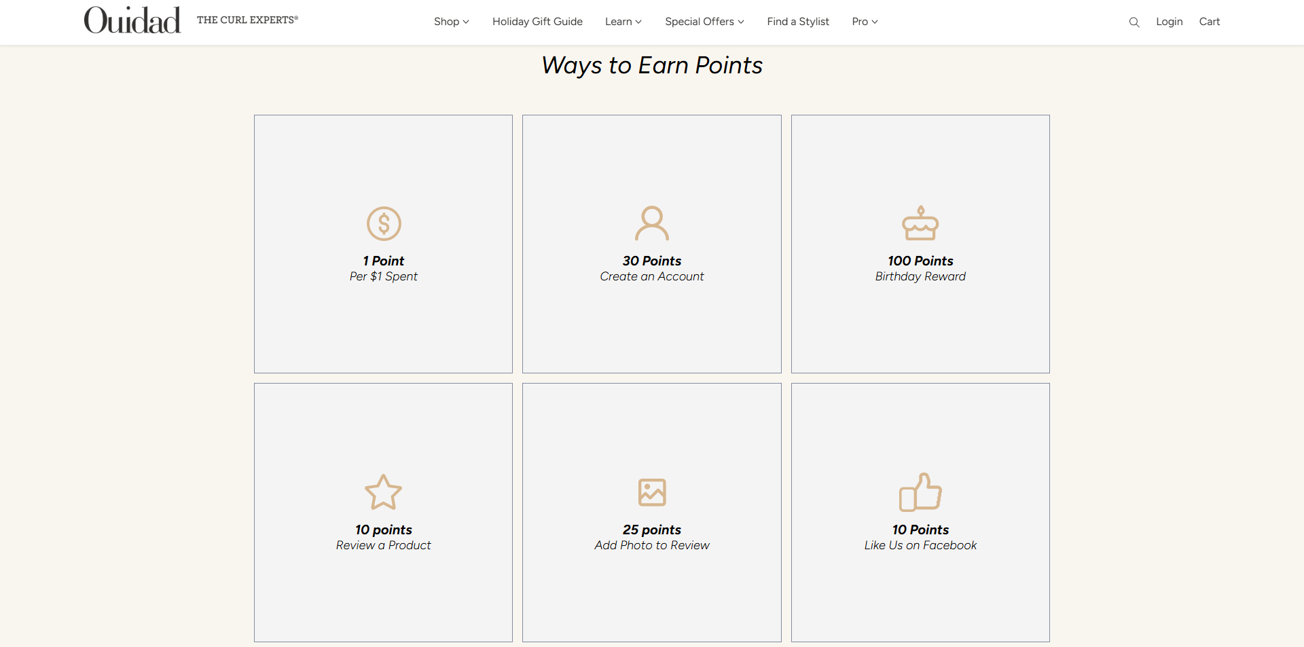Click the star review icon

[x=384, y=492]
